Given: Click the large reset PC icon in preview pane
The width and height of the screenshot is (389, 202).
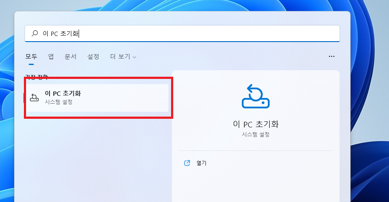Looking at the screenshot, I should (255, 96).
